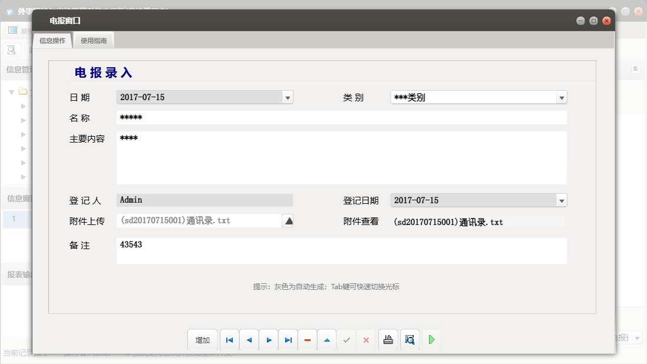Navigate to the first telegram record
Image resolution: width=647 pixels, height=364 pixels.
[230, 339]
